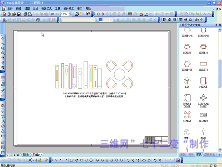
Task: Open the 窗口 menu
Action: click(80, 9)
